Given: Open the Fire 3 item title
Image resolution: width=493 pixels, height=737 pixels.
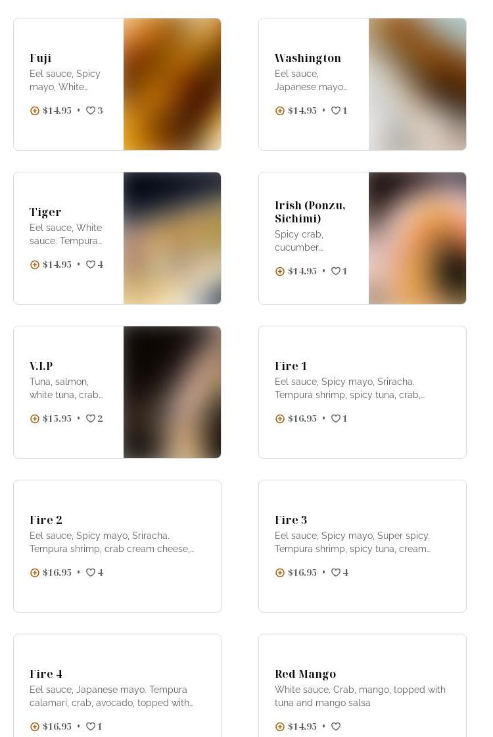Looking at the screenshot, I should (x=291, y=520).
